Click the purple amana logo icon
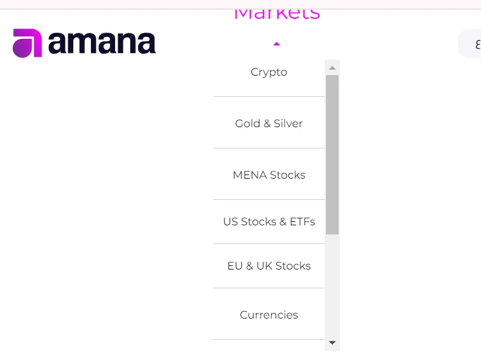The height and width of the screenshot is (361, 481). click(x=27, y=43)
